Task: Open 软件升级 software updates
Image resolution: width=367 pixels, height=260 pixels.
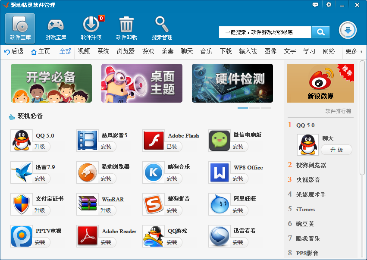Action: pos(91,28)
